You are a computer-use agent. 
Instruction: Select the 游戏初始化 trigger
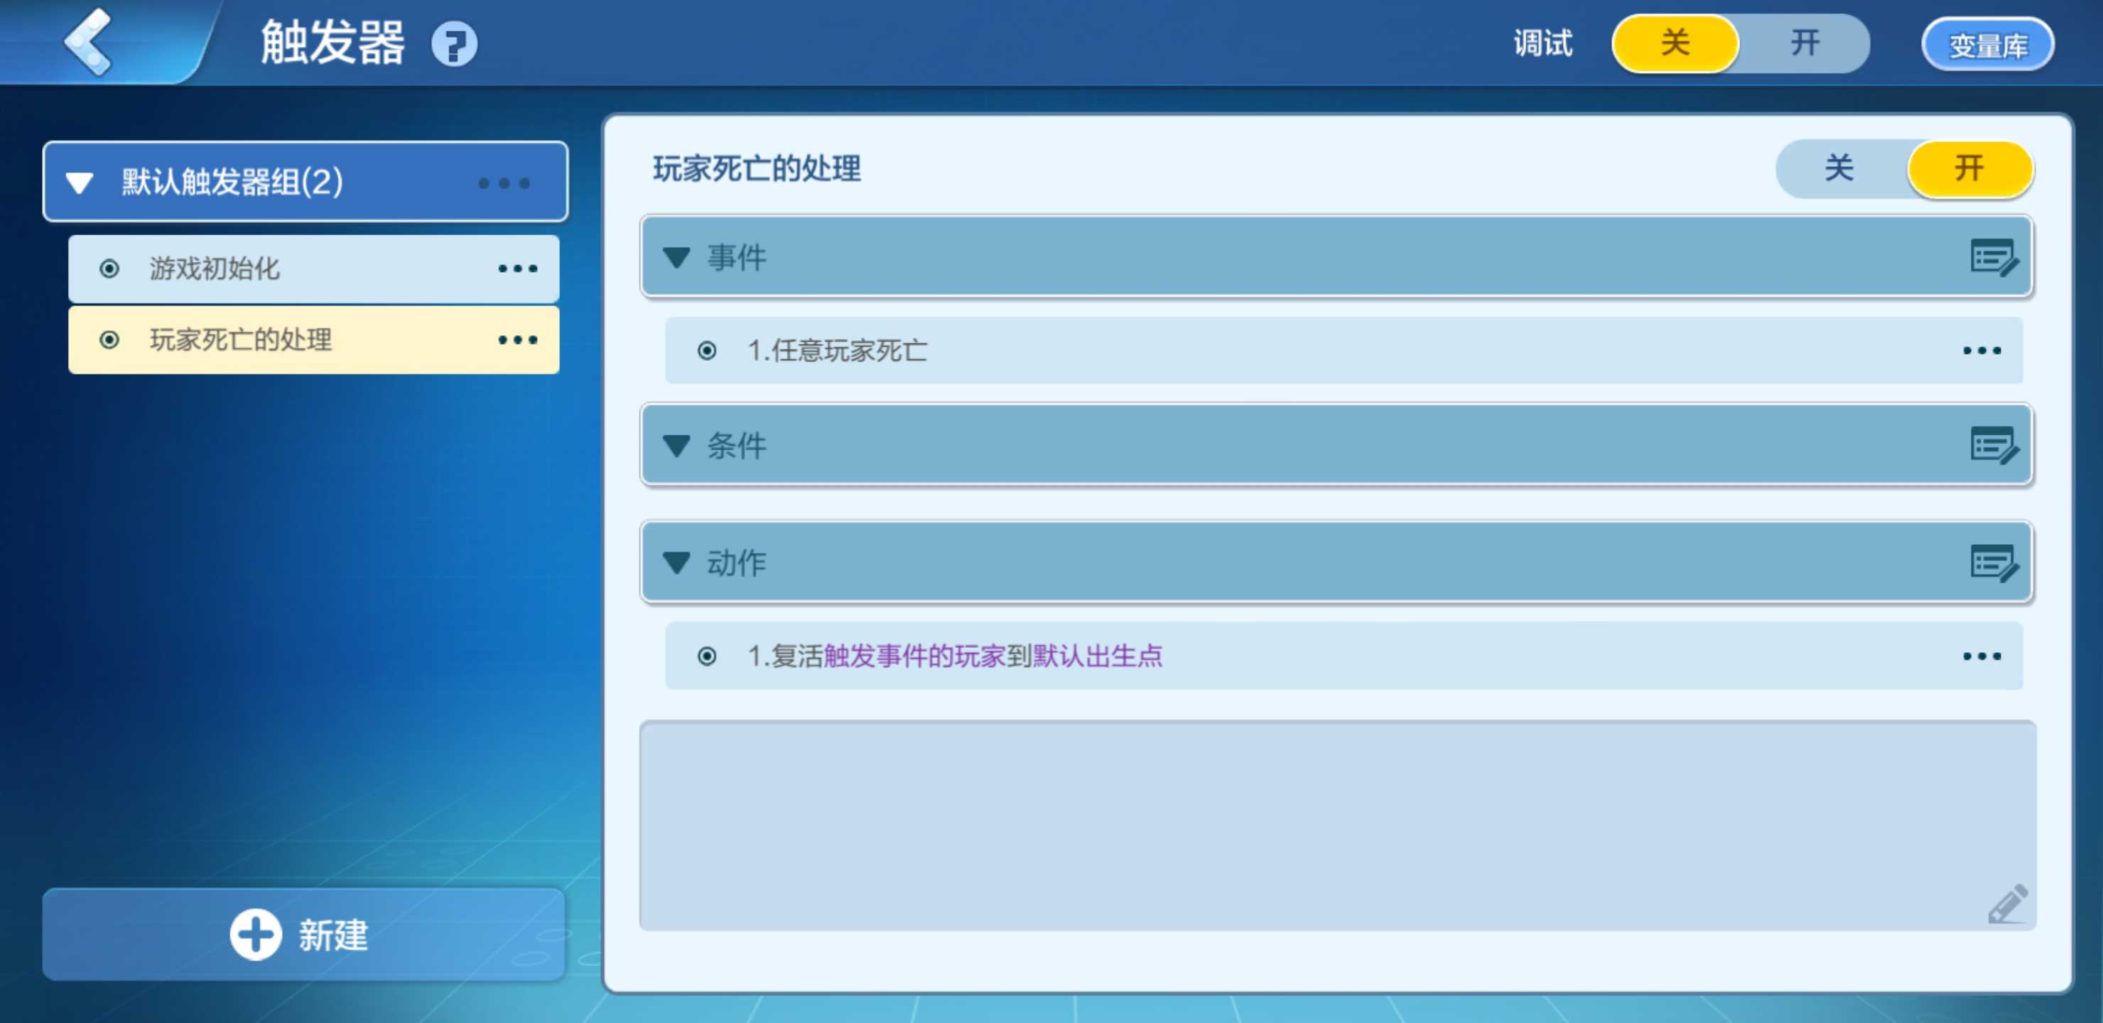pyautogui.click(x=313, y=269)
